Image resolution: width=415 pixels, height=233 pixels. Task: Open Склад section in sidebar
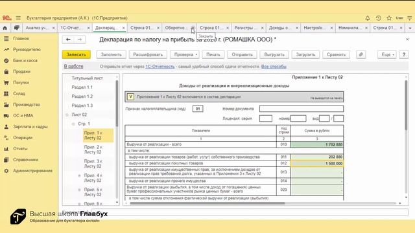click(x=19, y=93)
